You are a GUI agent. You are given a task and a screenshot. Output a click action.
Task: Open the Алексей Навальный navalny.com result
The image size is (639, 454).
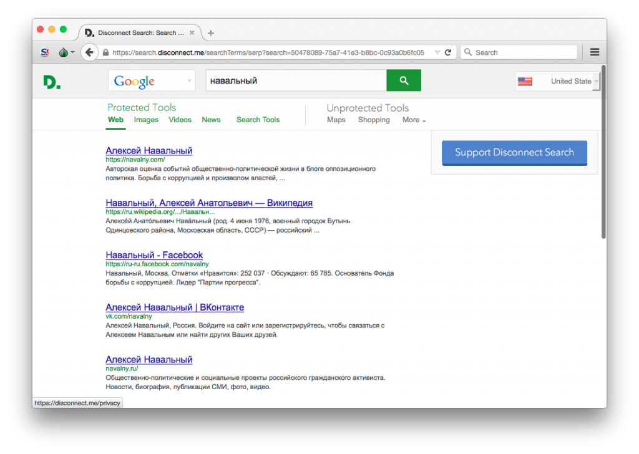149,151
